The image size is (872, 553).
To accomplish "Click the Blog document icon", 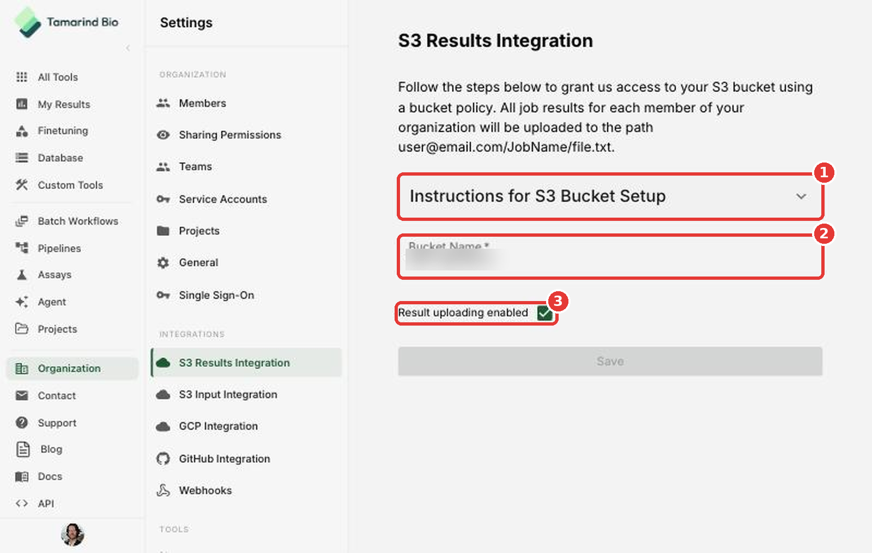I will (23, 449).
